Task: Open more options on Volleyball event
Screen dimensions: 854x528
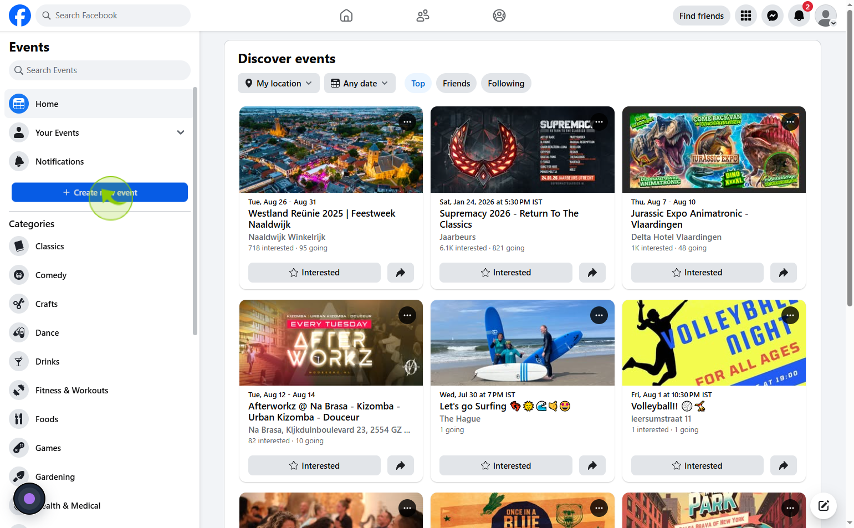Action: click(790, 315)
